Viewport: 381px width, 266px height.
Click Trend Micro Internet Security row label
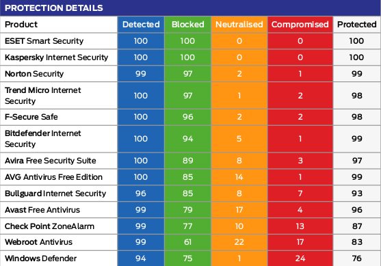point(43,96)
